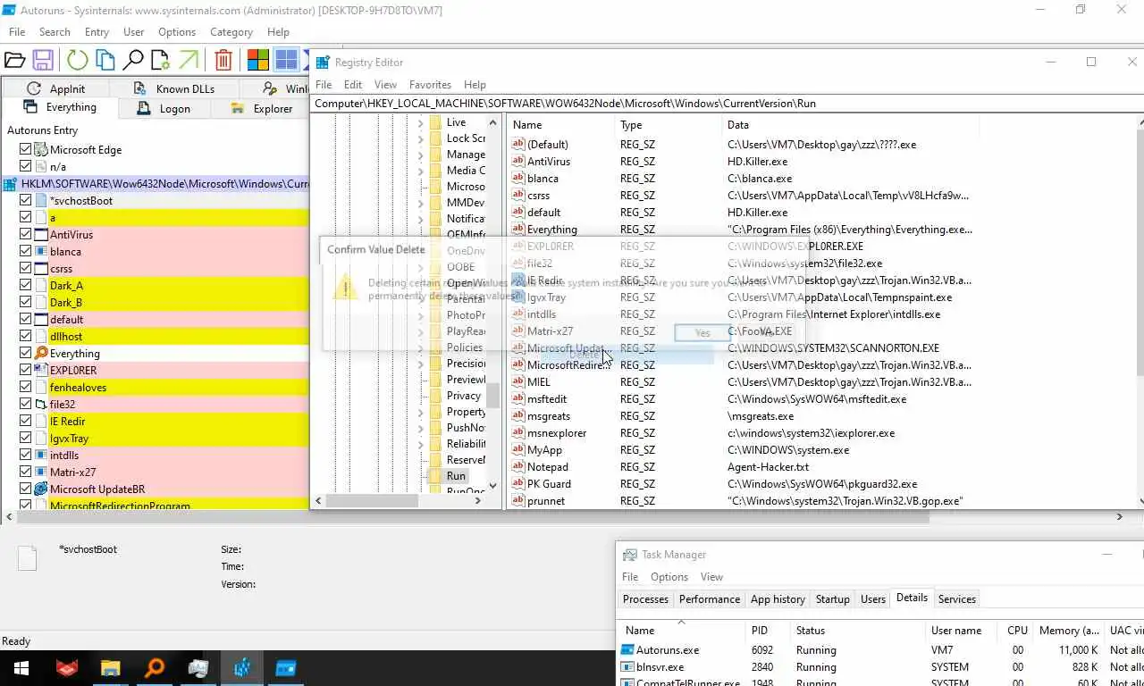Toggle the n/a entry checkbox
Screen dimensions: 1144x686
[26, 167]
